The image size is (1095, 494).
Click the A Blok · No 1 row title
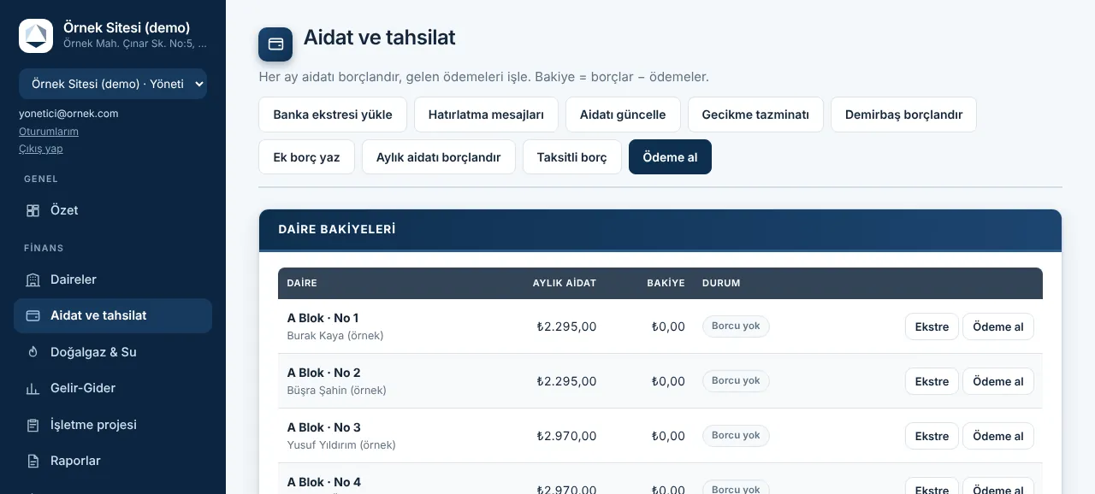point(323,318)
